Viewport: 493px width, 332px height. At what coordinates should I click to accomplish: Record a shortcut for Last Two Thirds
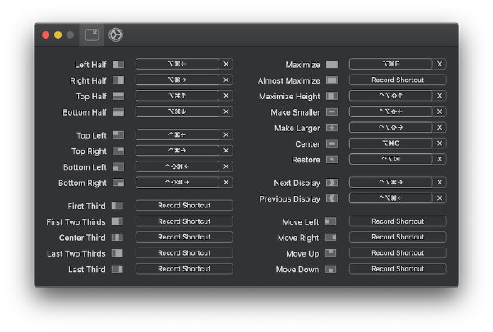click(184, 253)
